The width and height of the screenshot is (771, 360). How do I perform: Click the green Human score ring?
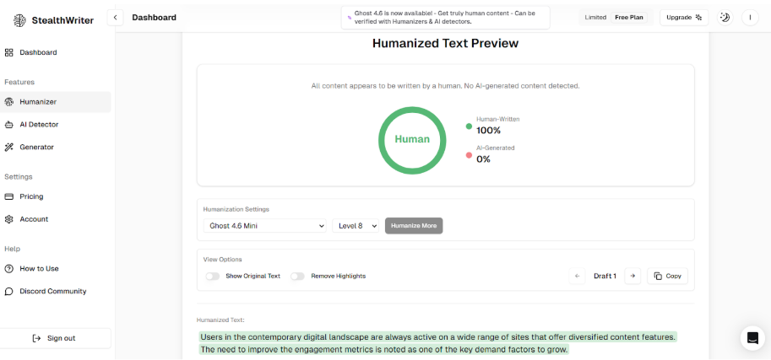coord(413,139)
